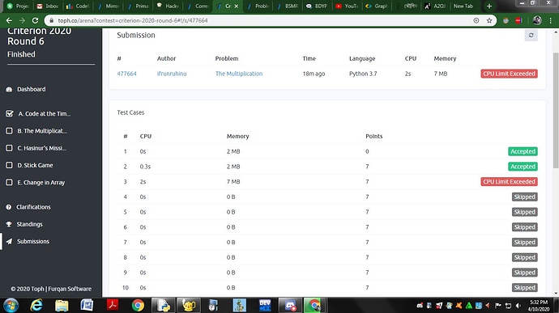
Task: Open Microsoft Word from taskbar
Action: [x=87, y=306]
